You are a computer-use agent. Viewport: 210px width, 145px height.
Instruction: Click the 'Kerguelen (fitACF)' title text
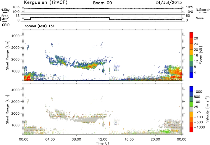[45, 2]
